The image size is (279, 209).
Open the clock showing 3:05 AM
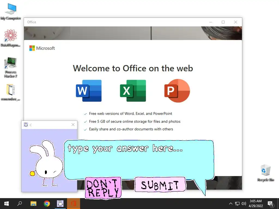(x=256, y=204)
